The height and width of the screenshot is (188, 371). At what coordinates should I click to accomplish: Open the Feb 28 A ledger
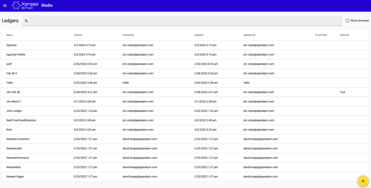12,73
